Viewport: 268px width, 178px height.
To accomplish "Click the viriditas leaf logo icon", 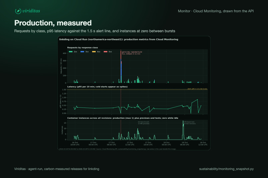I will coord(18,11).
